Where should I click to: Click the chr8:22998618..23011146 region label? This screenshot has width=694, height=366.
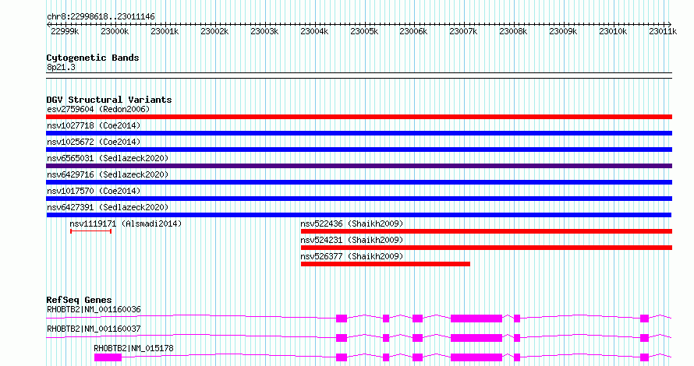pos(101,17)
